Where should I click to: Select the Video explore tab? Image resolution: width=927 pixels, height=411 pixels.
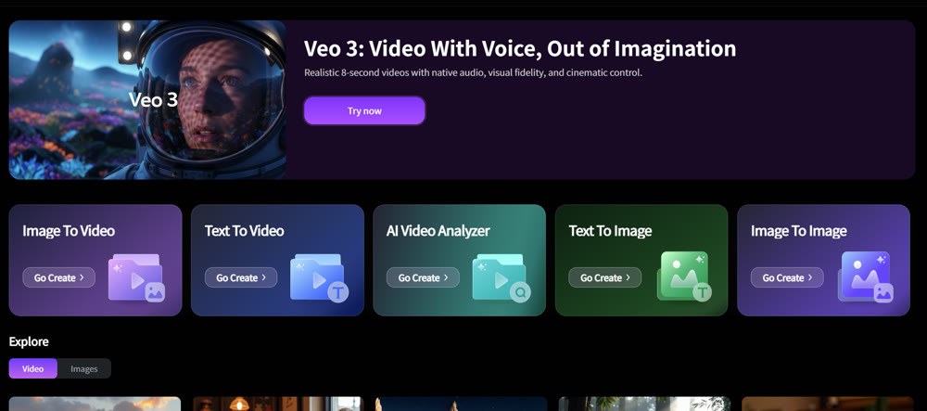coord(33,368)
